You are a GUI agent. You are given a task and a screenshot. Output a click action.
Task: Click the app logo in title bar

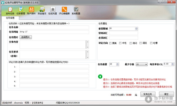coord(3,2)
